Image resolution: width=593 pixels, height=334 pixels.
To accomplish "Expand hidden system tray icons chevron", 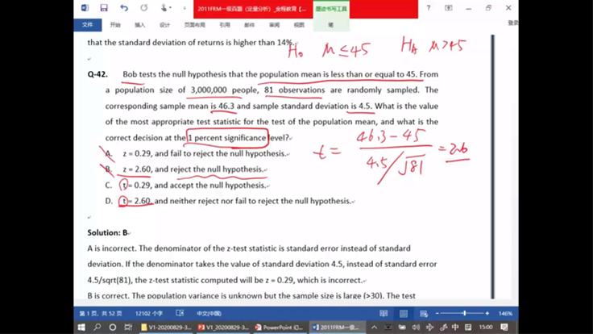I will pos(374,328).
